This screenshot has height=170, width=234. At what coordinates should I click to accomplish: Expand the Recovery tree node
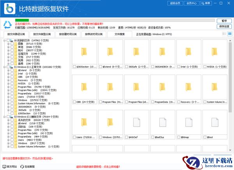[8, 80]
